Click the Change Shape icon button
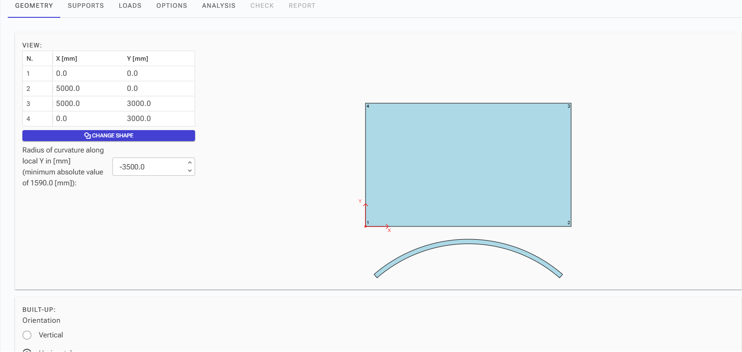Image resolution: width=742 pixels, height=352 pixels. coord(109,136)
